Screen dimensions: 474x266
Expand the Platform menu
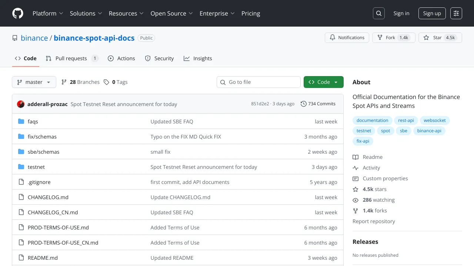click(x=48, y=13)
